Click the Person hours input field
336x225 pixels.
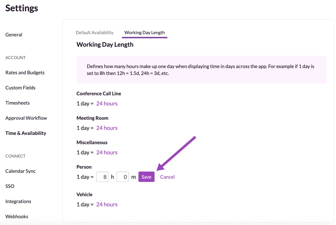(102, 177)
